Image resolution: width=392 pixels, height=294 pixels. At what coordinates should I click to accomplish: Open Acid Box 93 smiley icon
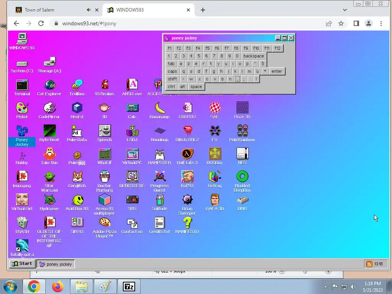coord(77,203)
